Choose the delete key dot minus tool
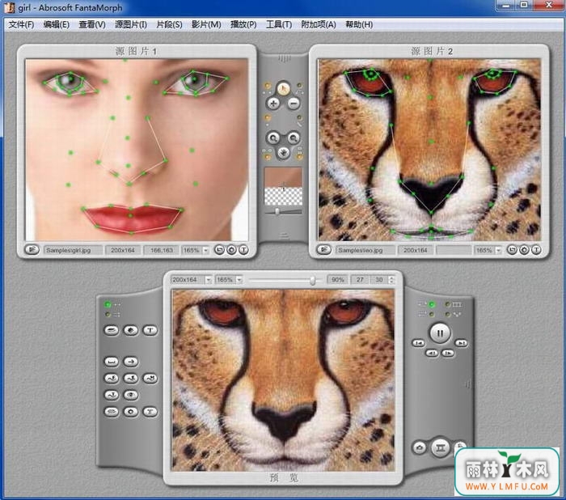 coord(294,104)
